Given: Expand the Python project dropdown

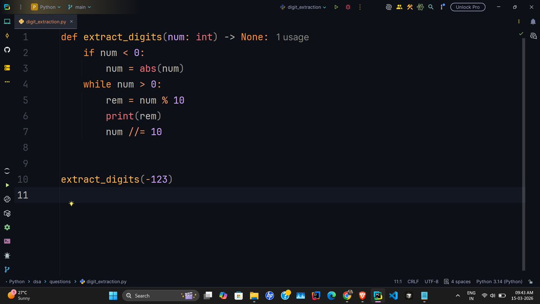Looking at the screenshot, I should pos(45,7).
